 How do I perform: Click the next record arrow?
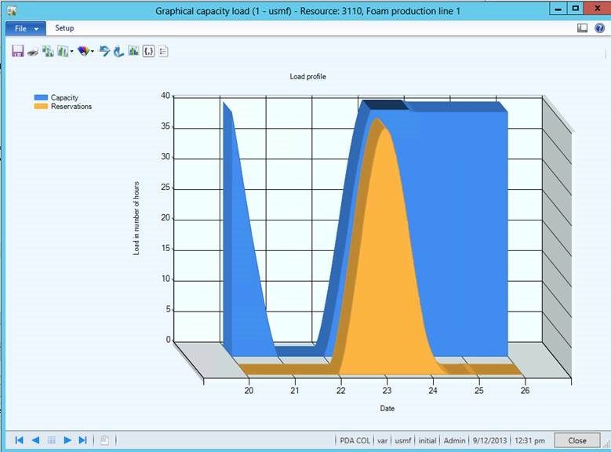coord(67,440)
